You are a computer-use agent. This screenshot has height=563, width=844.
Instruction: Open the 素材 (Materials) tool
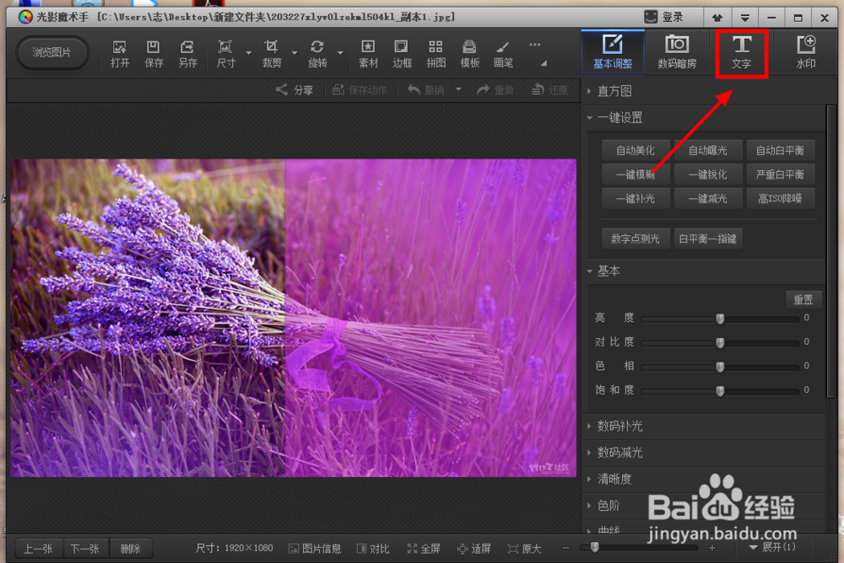[x=368, y=53]
